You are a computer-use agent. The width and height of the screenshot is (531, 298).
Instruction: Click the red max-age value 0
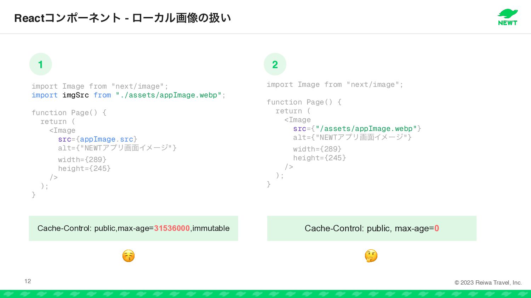(x=436, y=228)
